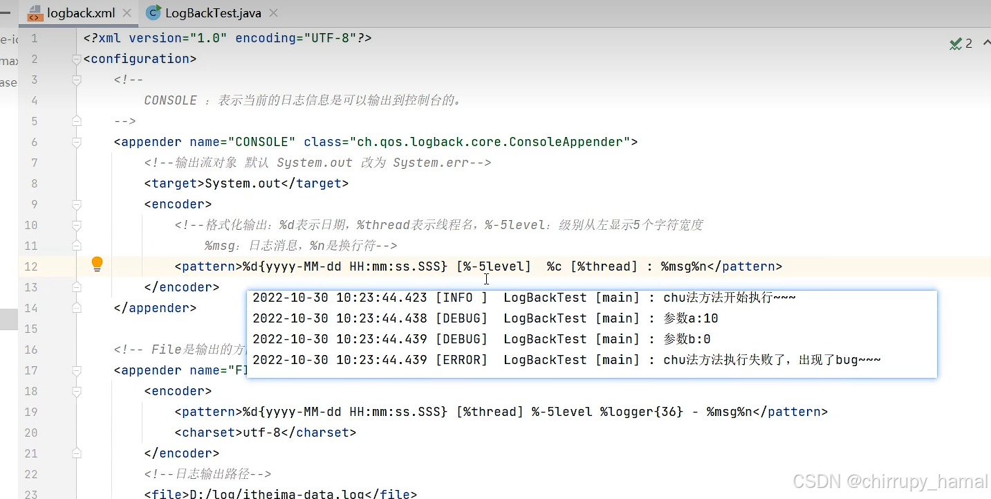The image size is (991, 499).
Task: Click the CONSOLE comment text on line 4
Action: tap(304, 100)
